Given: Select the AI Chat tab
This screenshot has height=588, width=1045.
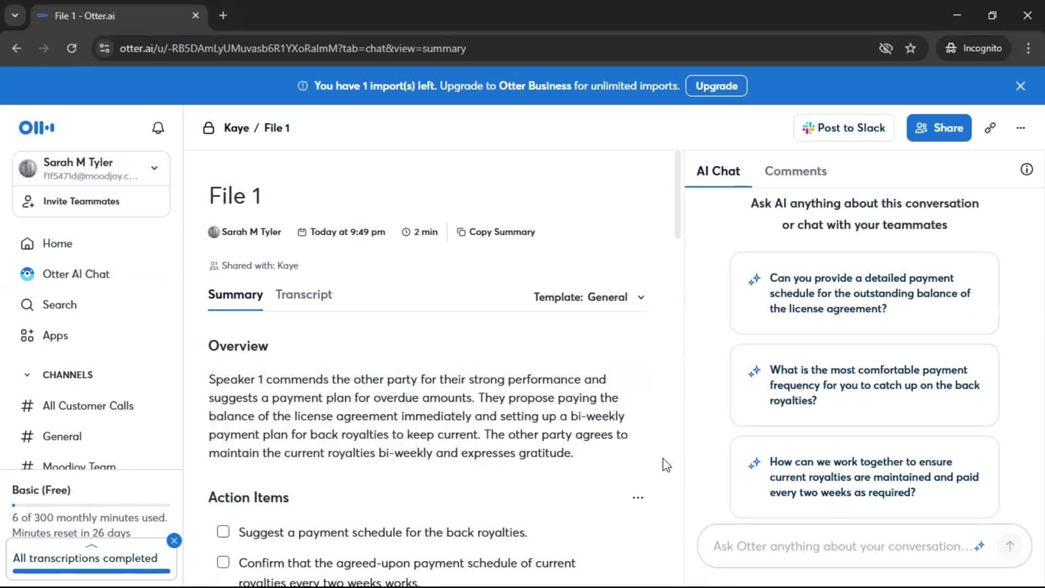Looking at the screenshot, I should 718,171.
